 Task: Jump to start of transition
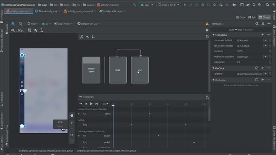coord(86,104)
